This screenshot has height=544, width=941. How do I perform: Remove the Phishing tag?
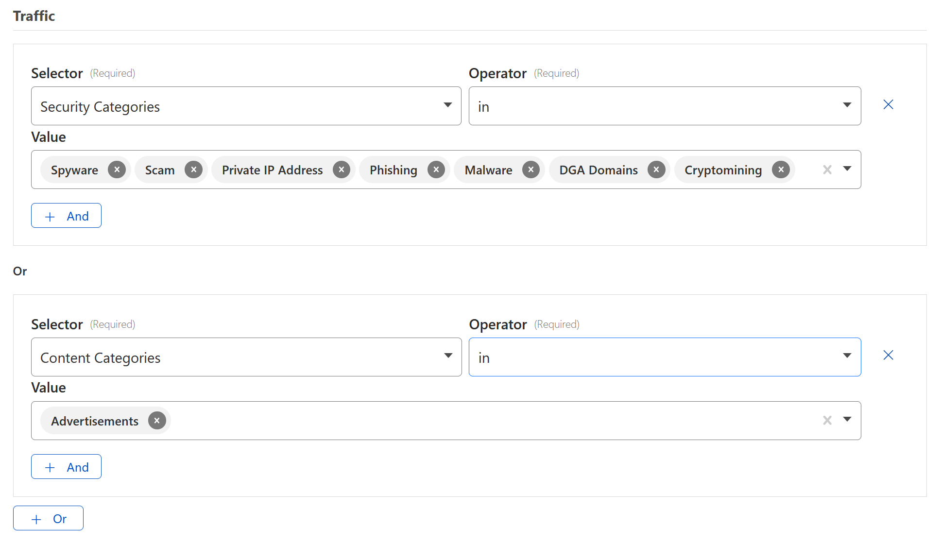[436, 170]
